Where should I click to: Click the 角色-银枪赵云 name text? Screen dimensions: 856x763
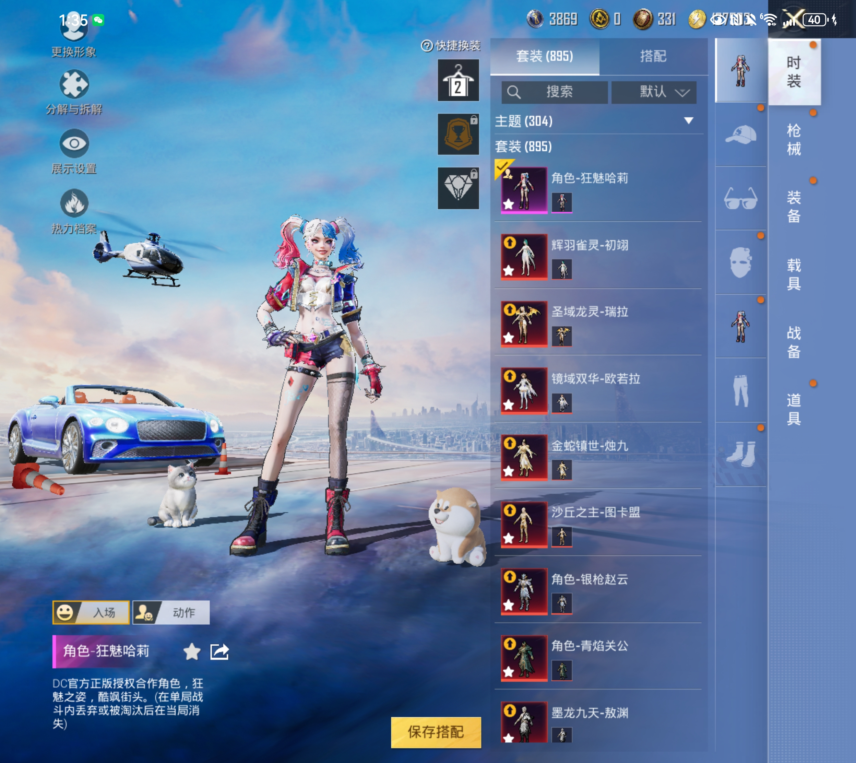point(590,579)
